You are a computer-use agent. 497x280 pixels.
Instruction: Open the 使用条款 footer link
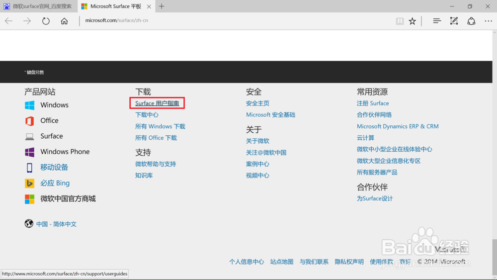coord(381,262)
